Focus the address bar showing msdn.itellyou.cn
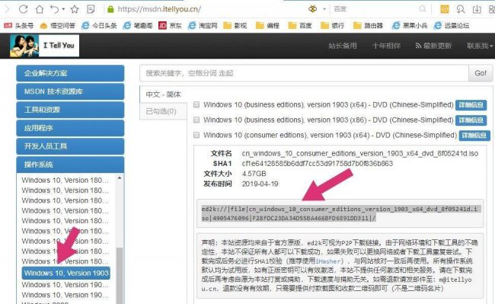 tap(159, 9)
